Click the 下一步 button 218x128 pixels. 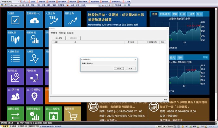point(118,68)
